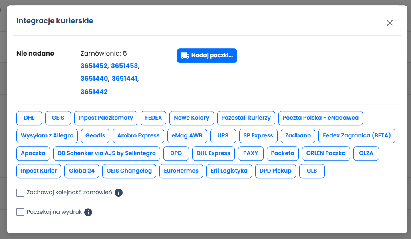Screen dimensions: 411x239
Task: Choose Wysyłam z Allegro
Action: [47, 136]
